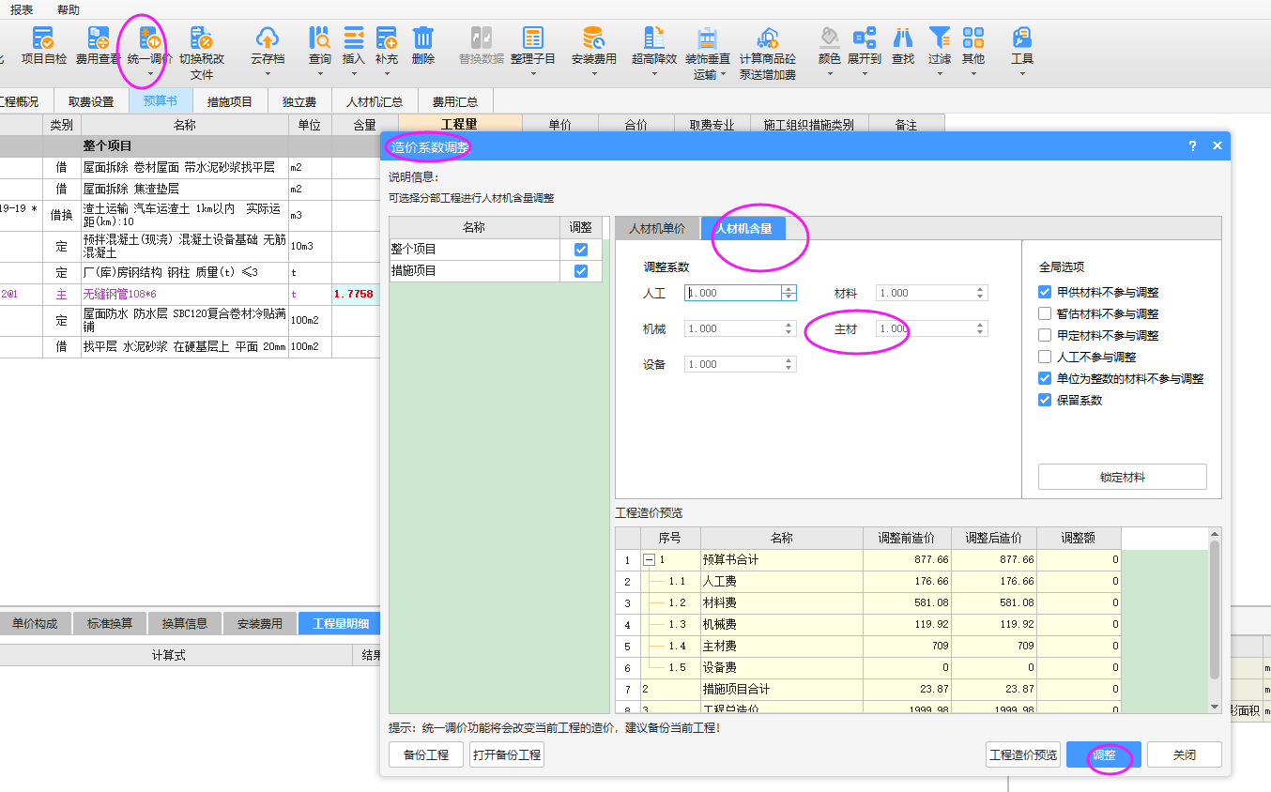Enable 暂估材料不参与调整 option
The image size is (1271, 792).
tap(1045, 314)
